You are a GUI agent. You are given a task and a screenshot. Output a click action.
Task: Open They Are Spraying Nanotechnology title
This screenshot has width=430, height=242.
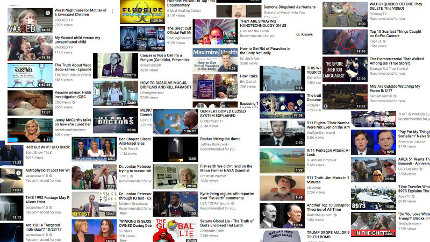click(x=263, y=23)
